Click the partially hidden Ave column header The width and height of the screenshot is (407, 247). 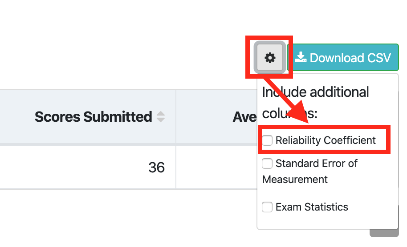click(244, 117)
